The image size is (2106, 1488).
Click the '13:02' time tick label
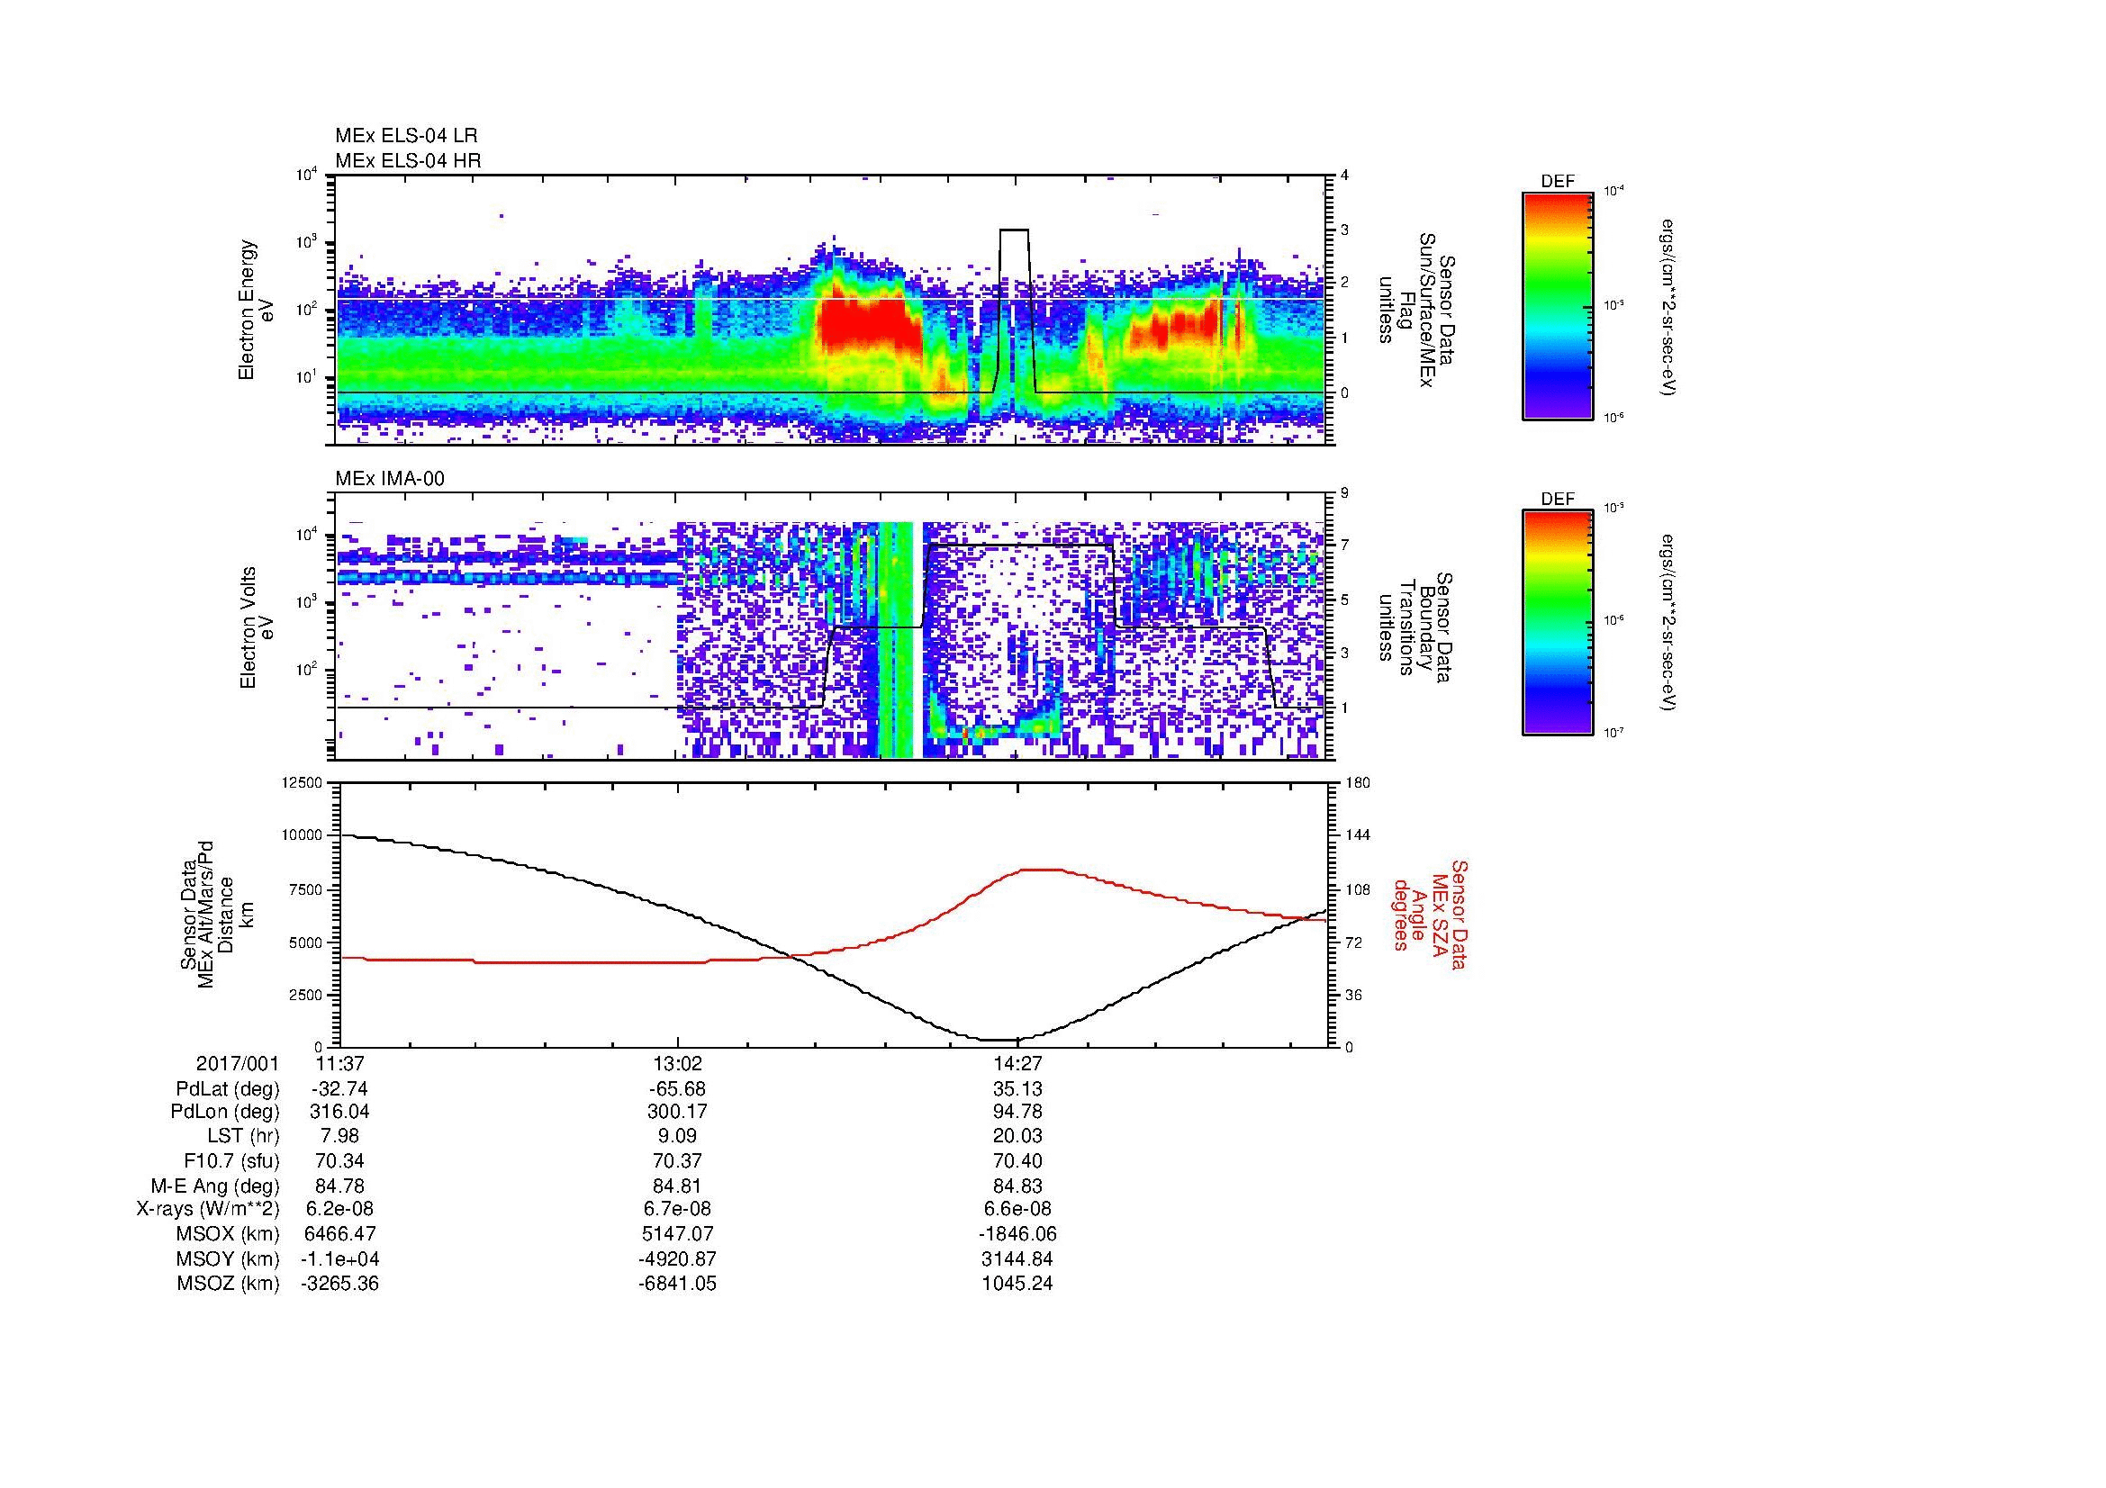coord(677,1064)
